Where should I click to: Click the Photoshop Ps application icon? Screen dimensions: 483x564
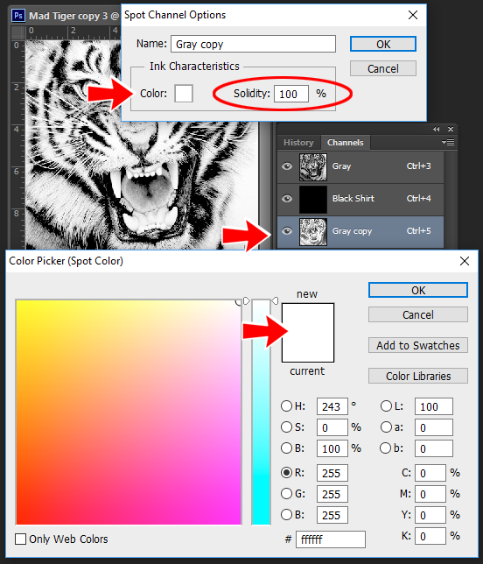tap(18, 16)
